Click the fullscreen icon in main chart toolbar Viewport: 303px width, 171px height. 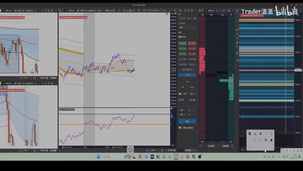pos(185,10)
